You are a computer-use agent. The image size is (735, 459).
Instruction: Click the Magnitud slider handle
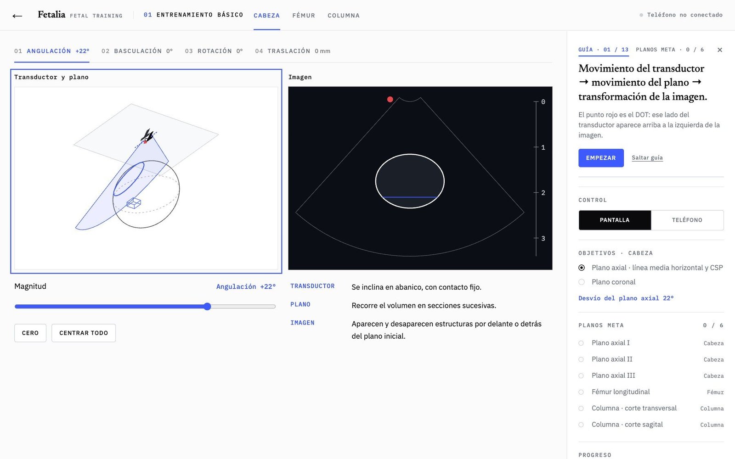coord(207,307)
